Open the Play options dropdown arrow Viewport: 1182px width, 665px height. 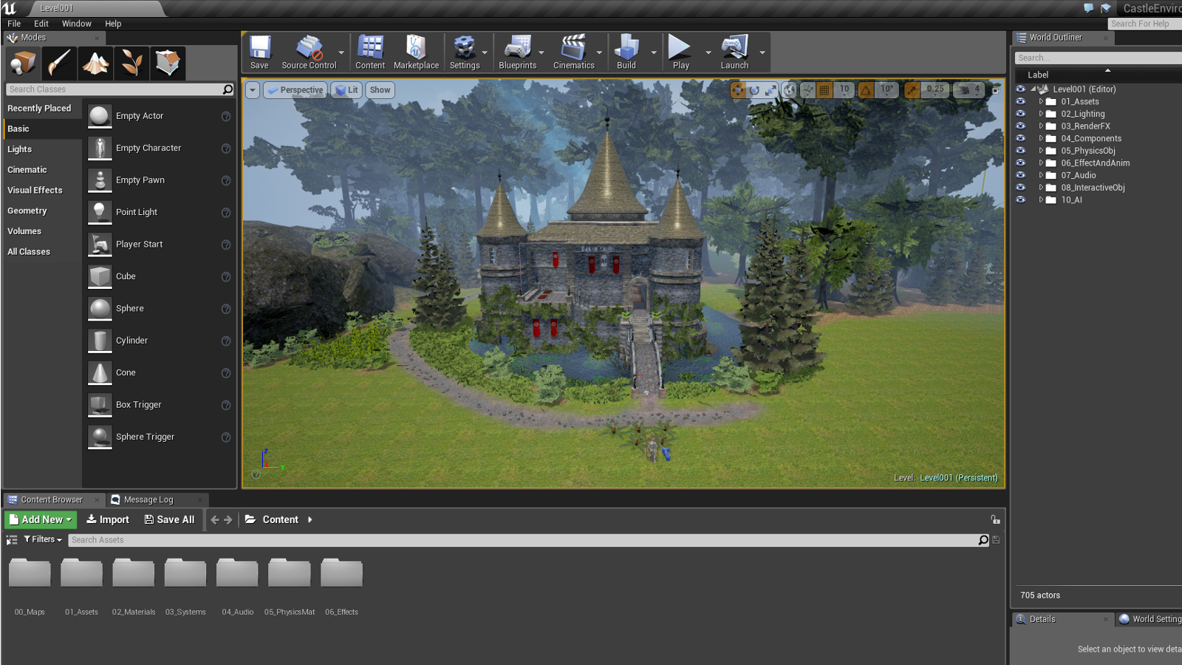[708, 52]
